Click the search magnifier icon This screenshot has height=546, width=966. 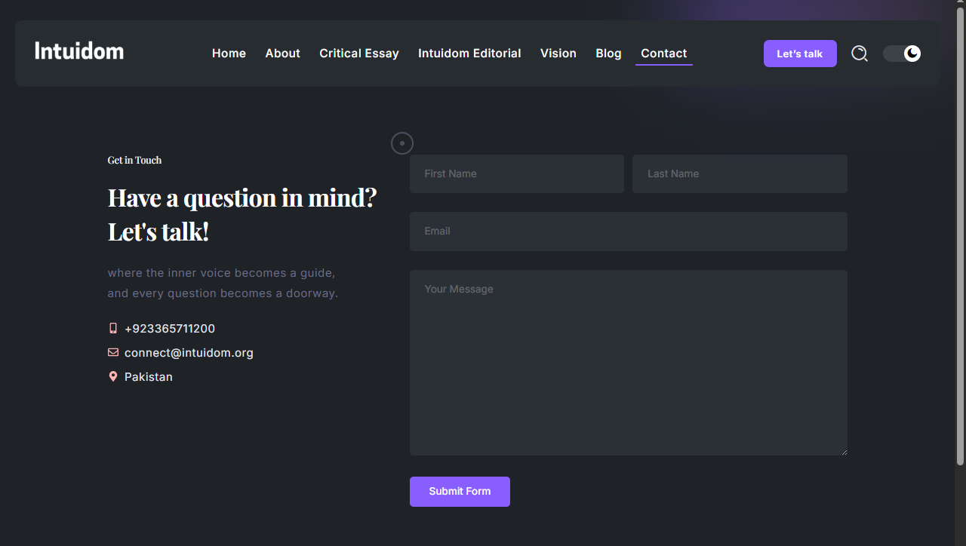coord(860,54)
